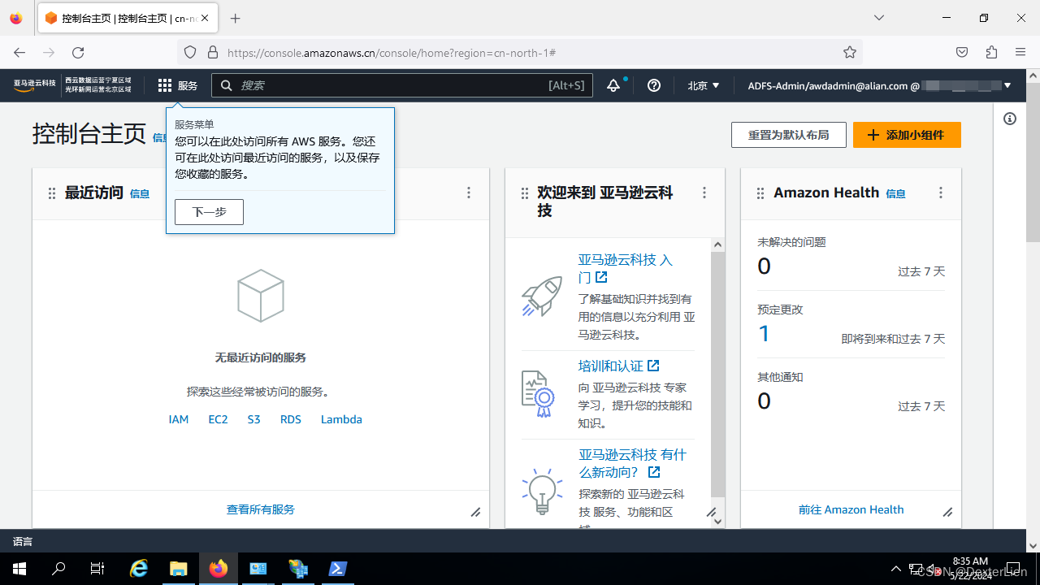Grab the 欢迎来到 widget drag handle
Viewport: 1040px width, 585px height.
tap(525, 193)
